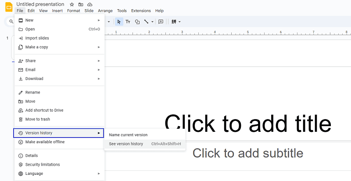Star the Untitled presentation
Image resolution: width=351 pixels, height=181 pixels.
(72, 4)
